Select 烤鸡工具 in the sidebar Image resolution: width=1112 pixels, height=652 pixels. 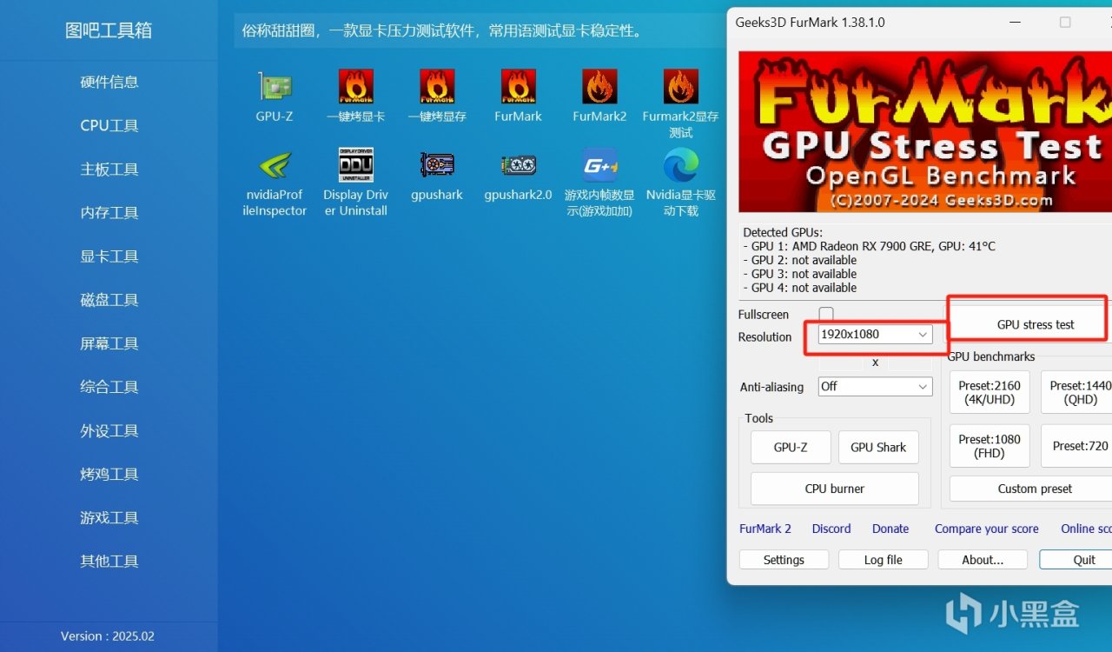pos(109,474)
